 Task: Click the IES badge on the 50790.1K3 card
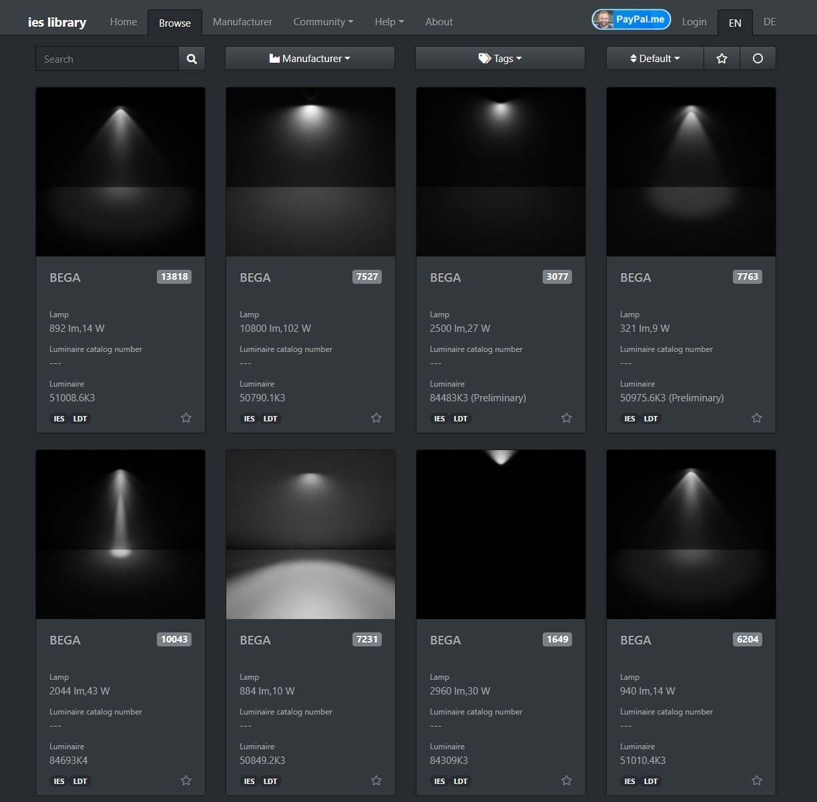(249, 419)
